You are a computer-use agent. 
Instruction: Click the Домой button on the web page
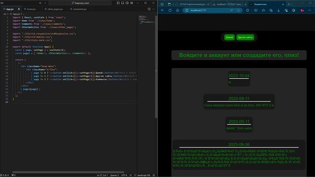[x=229, y=37]
